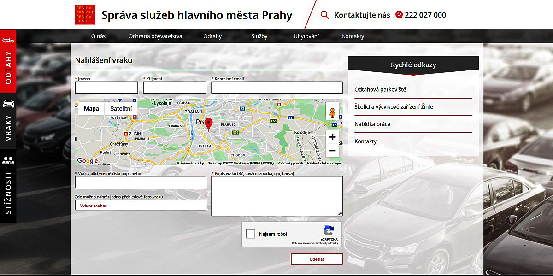Screen dimensions: 553x276
Task: Click the red phone icon
Action: point(399,15)
